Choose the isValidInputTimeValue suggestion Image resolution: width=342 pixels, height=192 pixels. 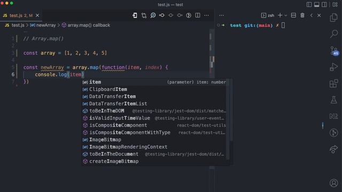pyautogui.click(x=154, y=118)
